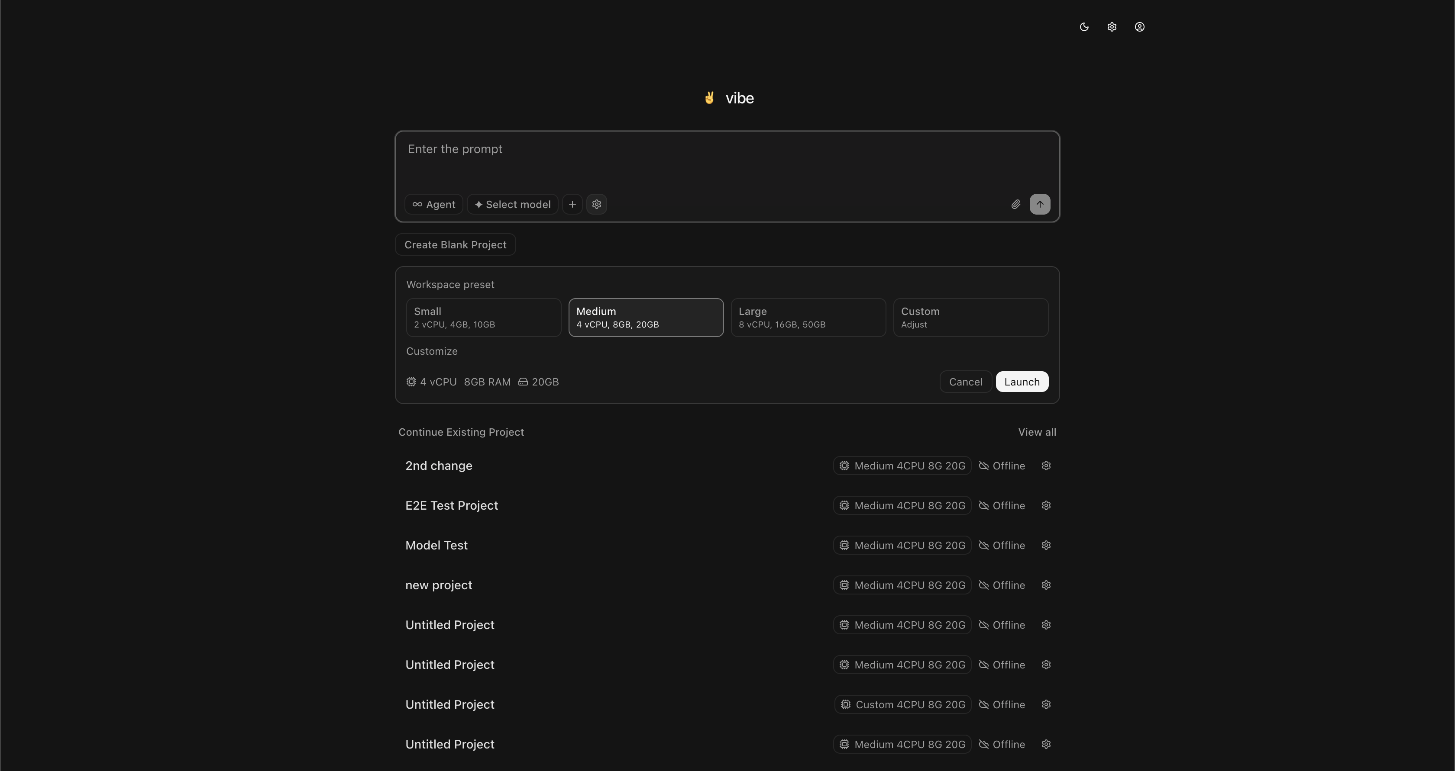Choose the Custom workspace preset

coord(970,317)
